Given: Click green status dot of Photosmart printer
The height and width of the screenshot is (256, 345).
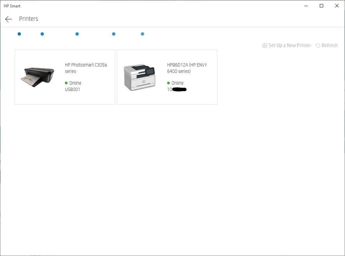Looking at the screenshot, I should [66, 83].
